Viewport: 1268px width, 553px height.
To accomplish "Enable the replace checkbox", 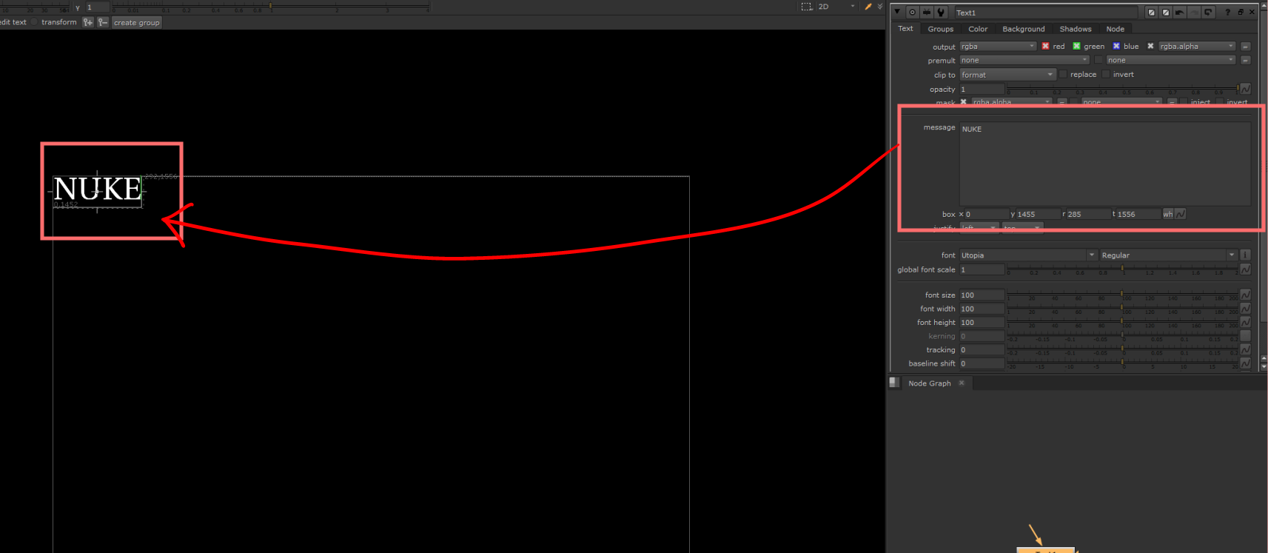I will (1063, 75).
